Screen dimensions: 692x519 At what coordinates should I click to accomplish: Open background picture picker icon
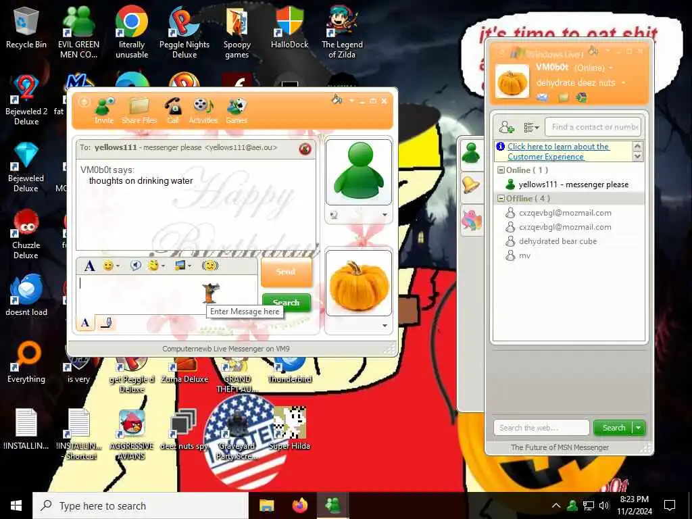(180, 265)
